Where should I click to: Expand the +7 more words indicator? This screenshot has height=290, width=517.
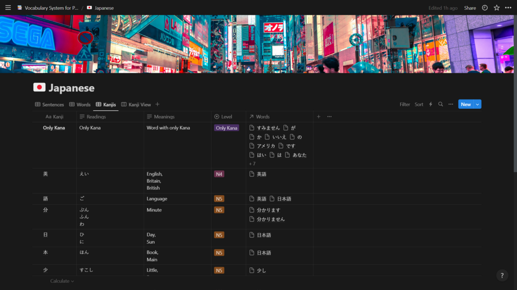click(x=252, y=164)
